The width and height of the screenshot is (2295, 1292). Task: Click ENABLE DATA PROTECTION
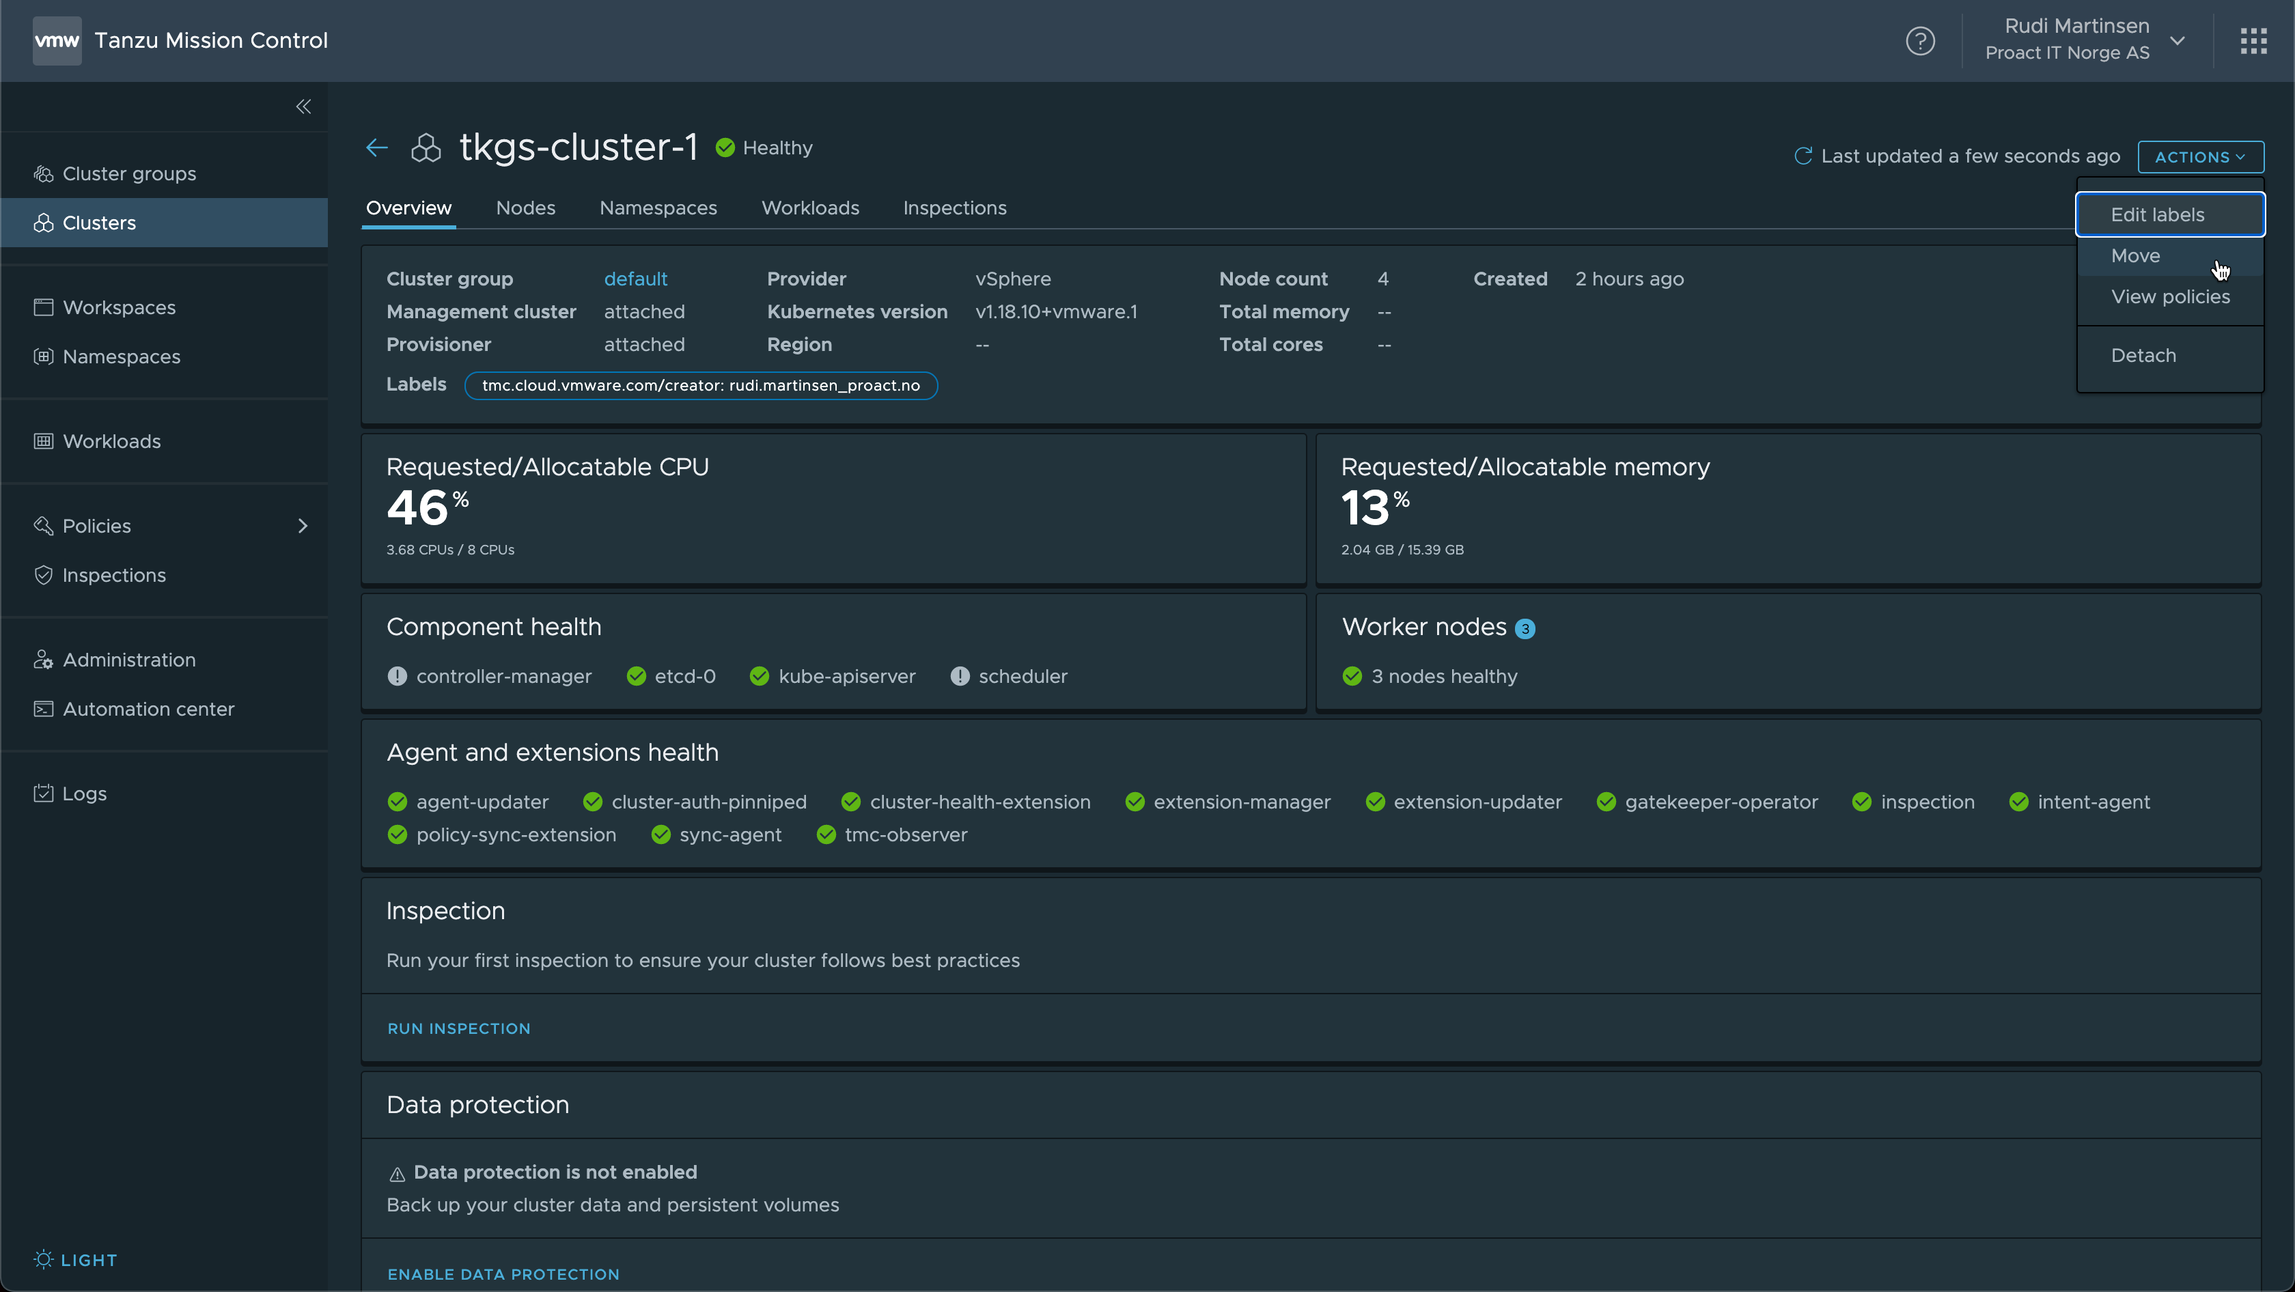503,1274
